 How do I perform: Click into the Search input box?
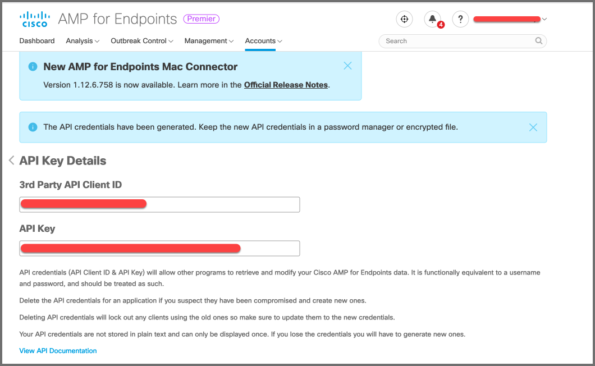pos(457,41)
